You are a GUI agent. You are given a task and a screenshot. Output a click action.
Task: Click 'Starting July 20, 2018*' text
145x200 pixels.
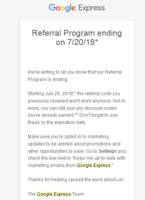(51, 94)
